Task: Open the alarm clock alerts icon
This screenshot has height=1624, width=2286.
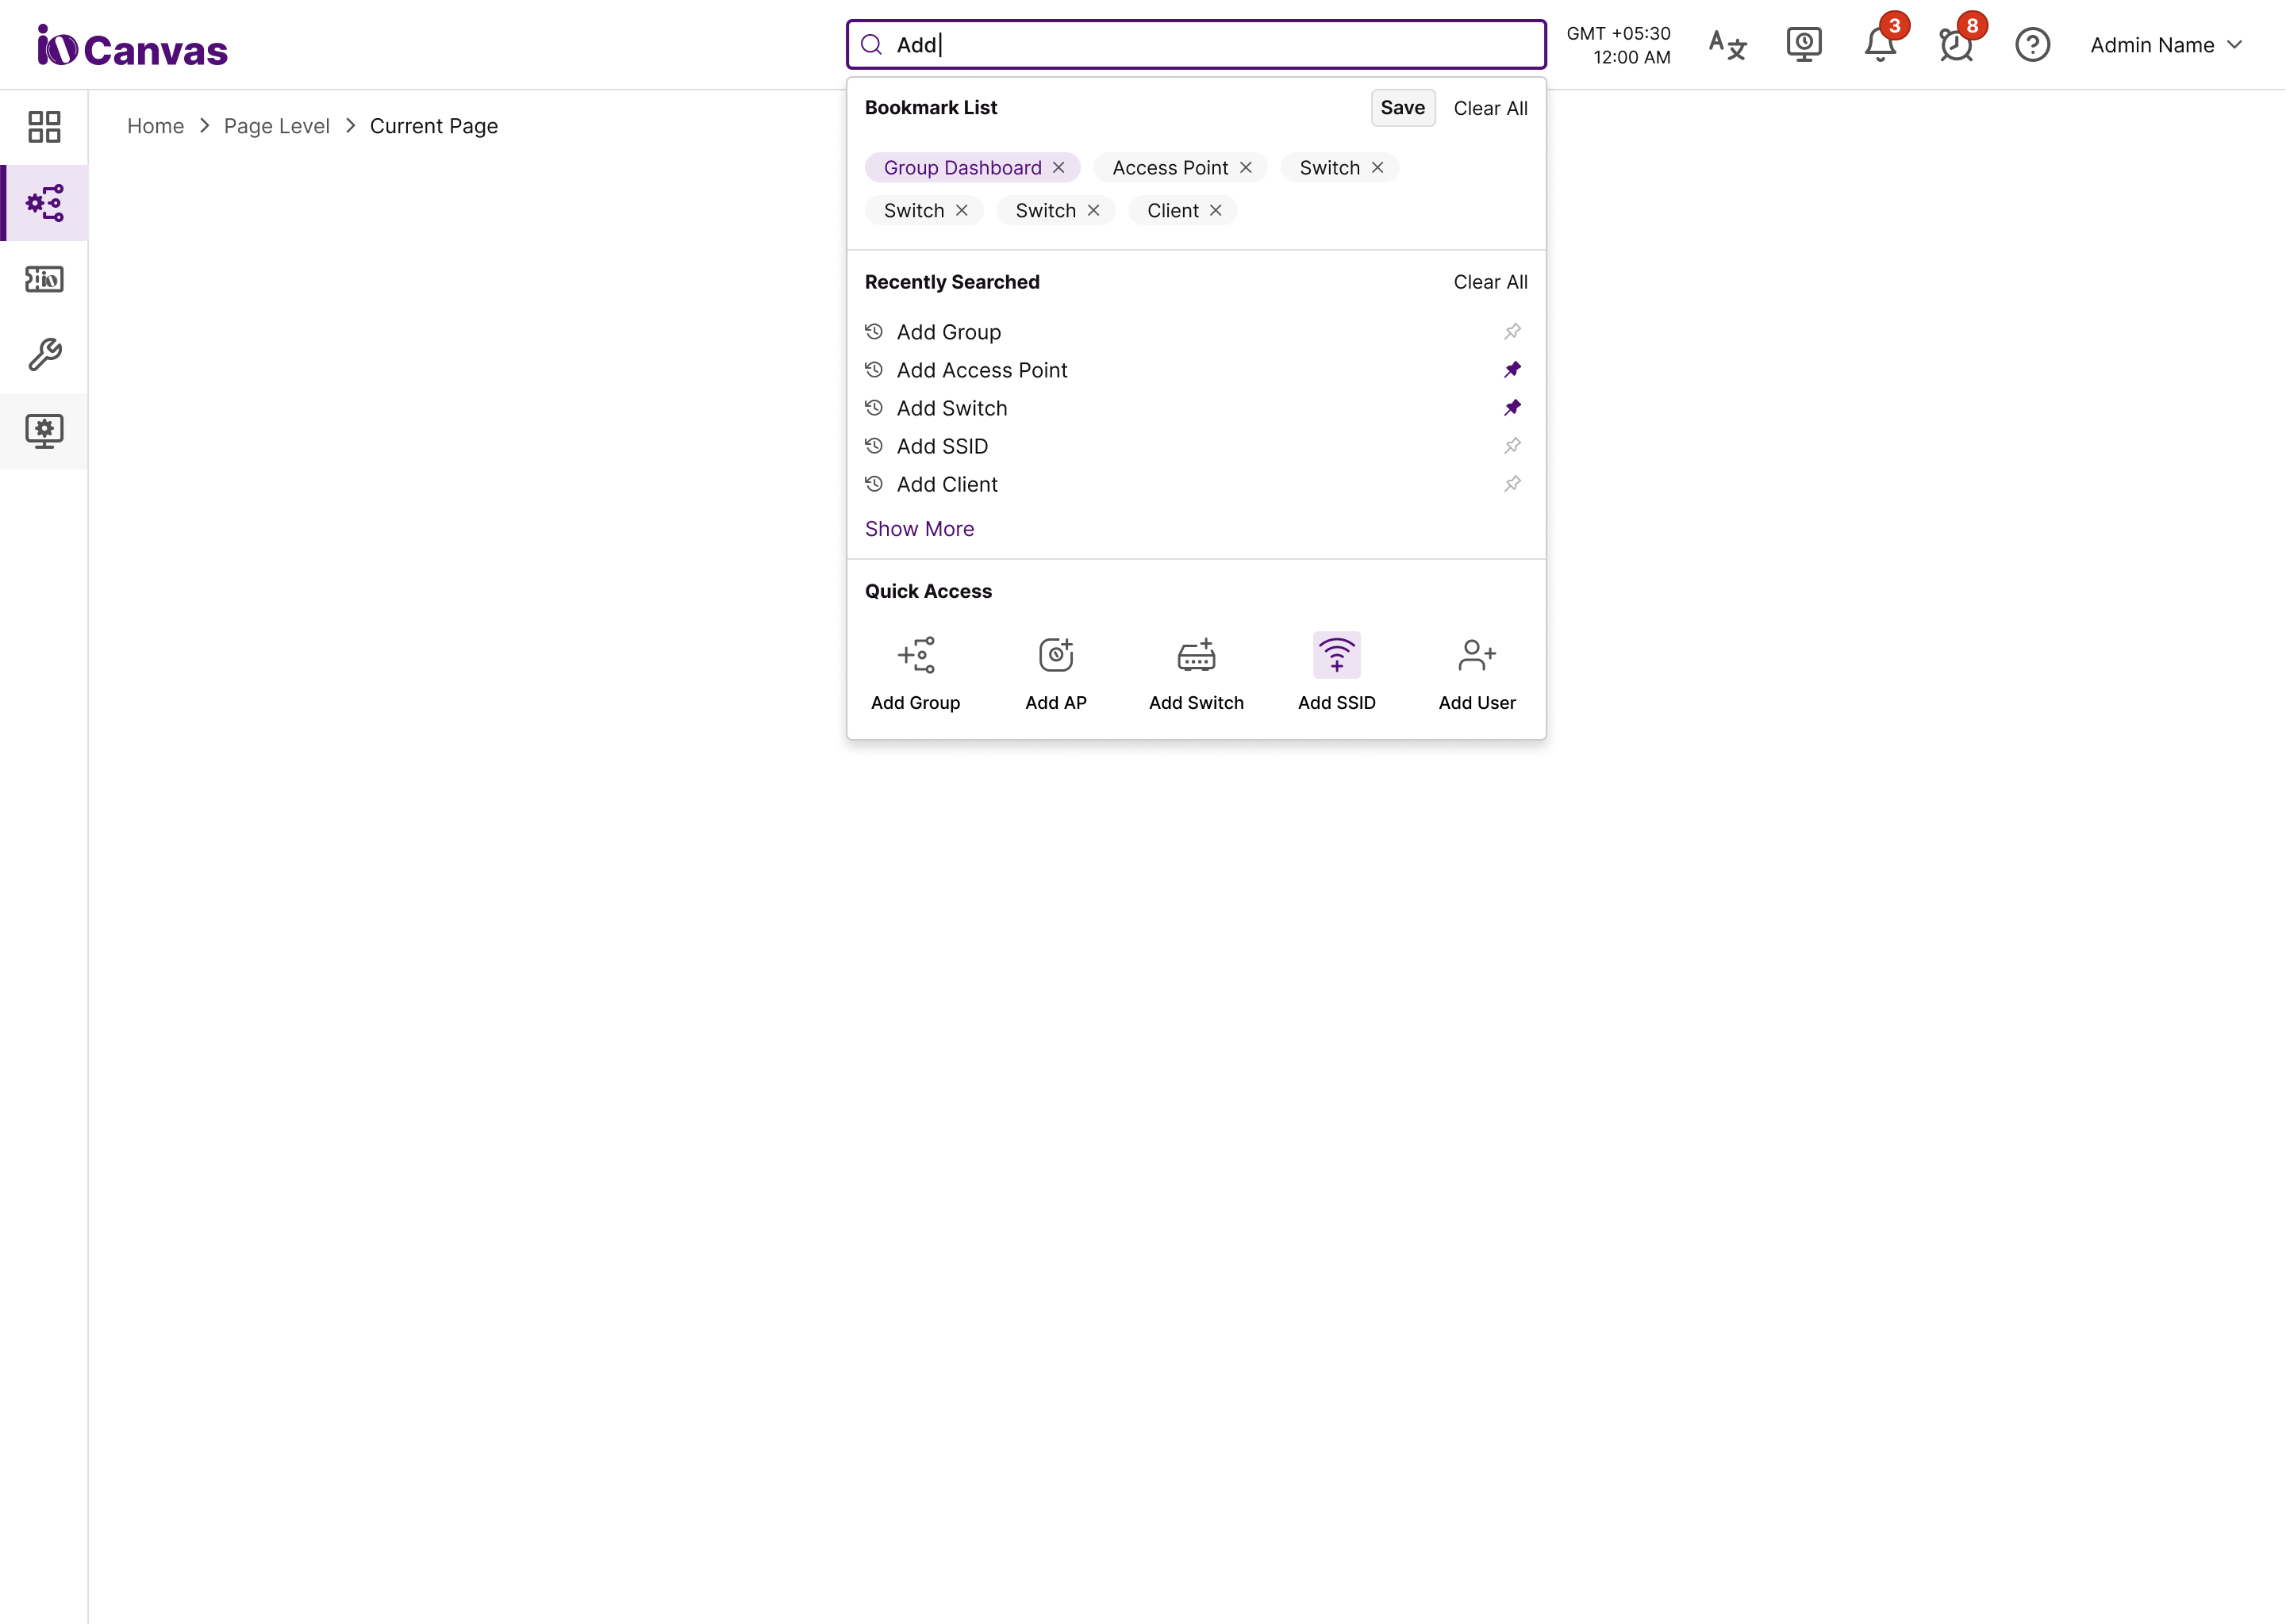Action: [1956, 45]
